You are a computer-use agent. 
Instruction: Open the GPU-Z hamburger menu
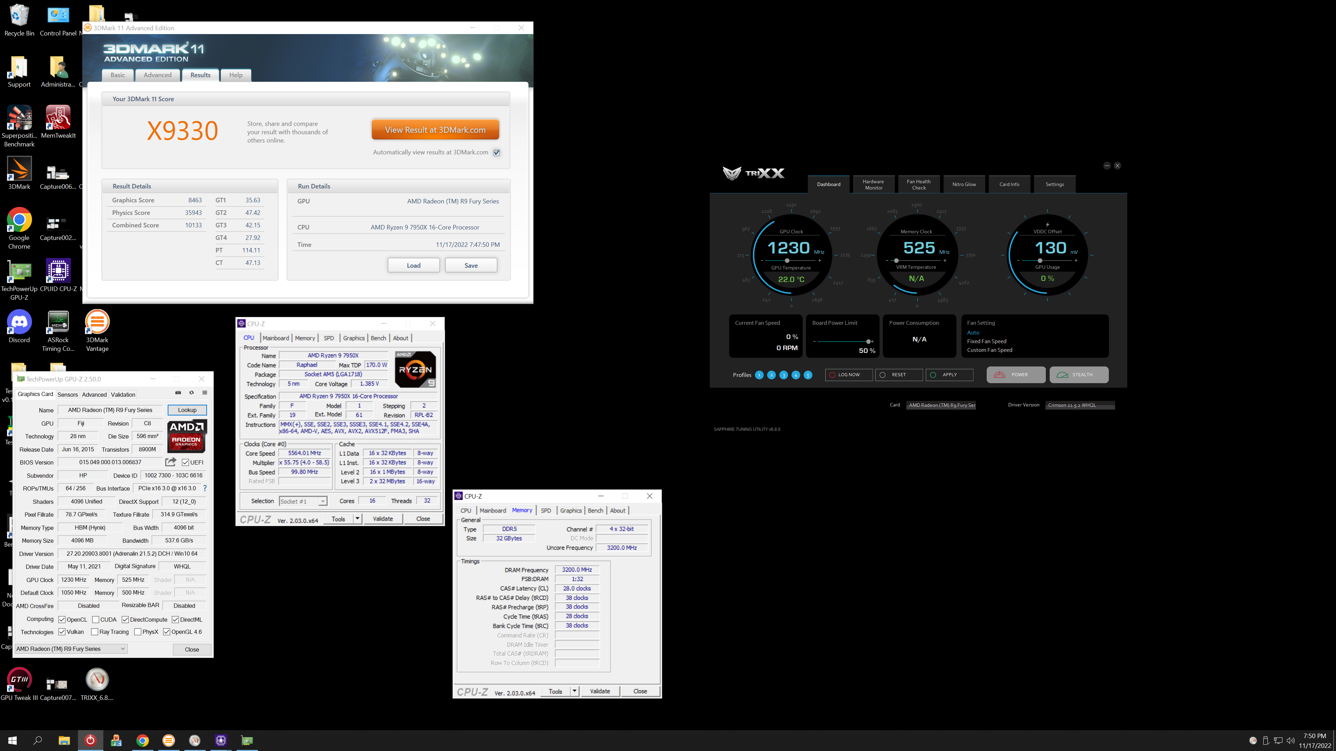click(x=205, y=393)
